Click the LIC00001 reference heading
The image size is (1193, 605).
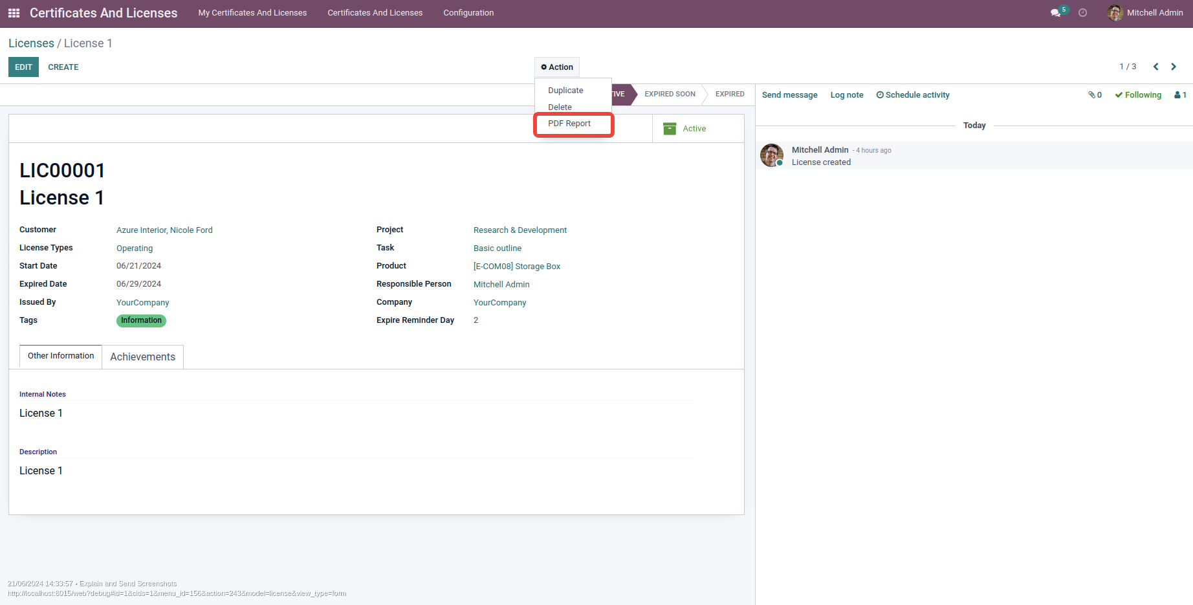pos(62,171)
